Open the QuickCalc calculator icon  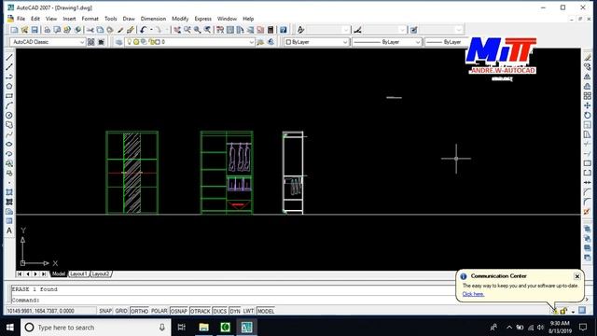point(271,30)
